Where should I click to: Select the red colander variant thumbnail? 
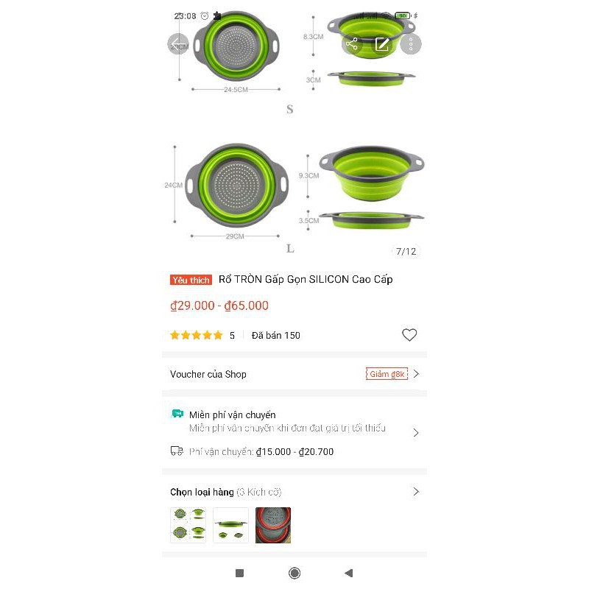click(x=273, y=525)
